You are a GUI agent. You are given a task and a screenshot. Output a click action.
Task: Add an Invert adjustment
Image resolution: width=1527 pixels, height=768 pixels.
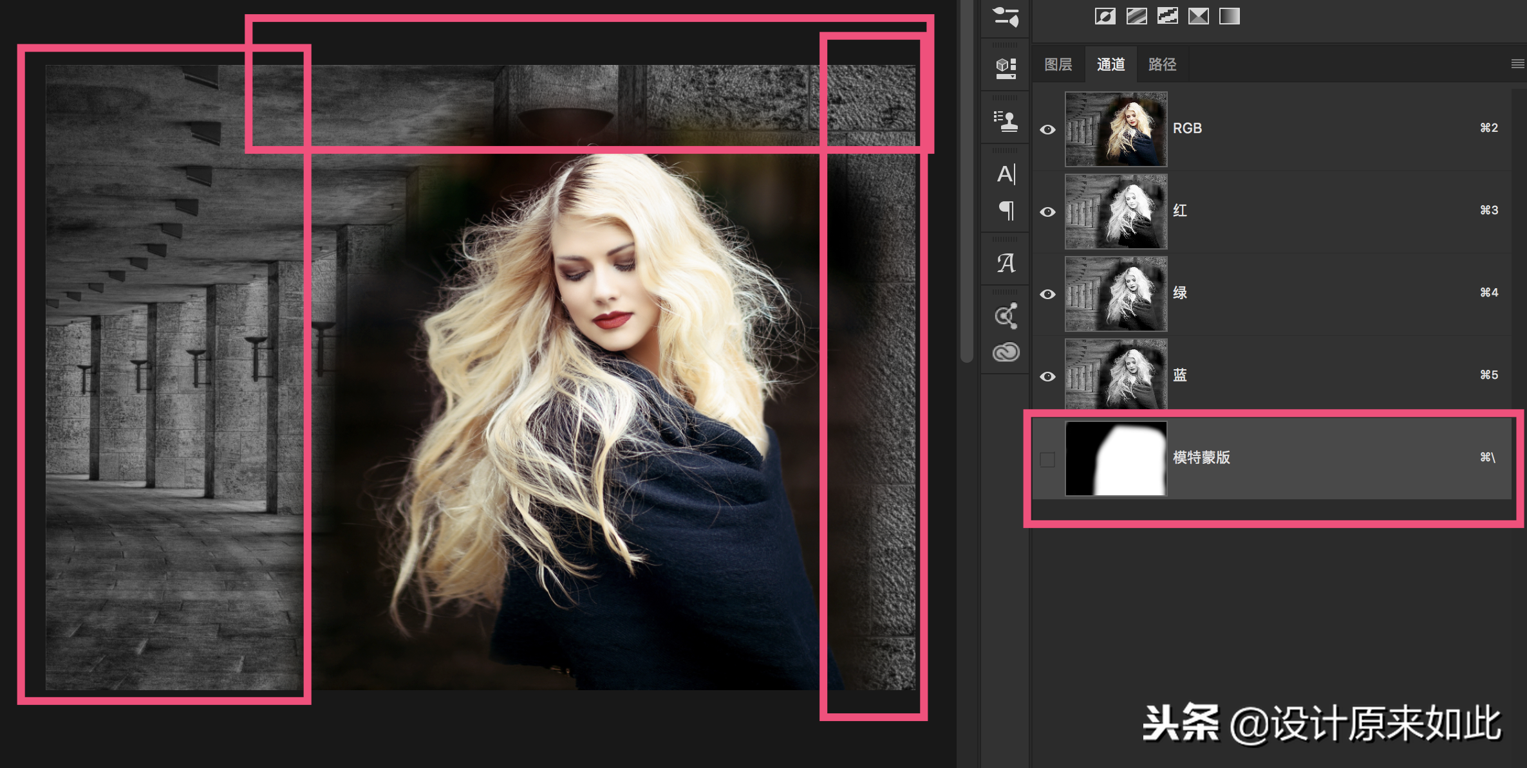point(1105,16)
